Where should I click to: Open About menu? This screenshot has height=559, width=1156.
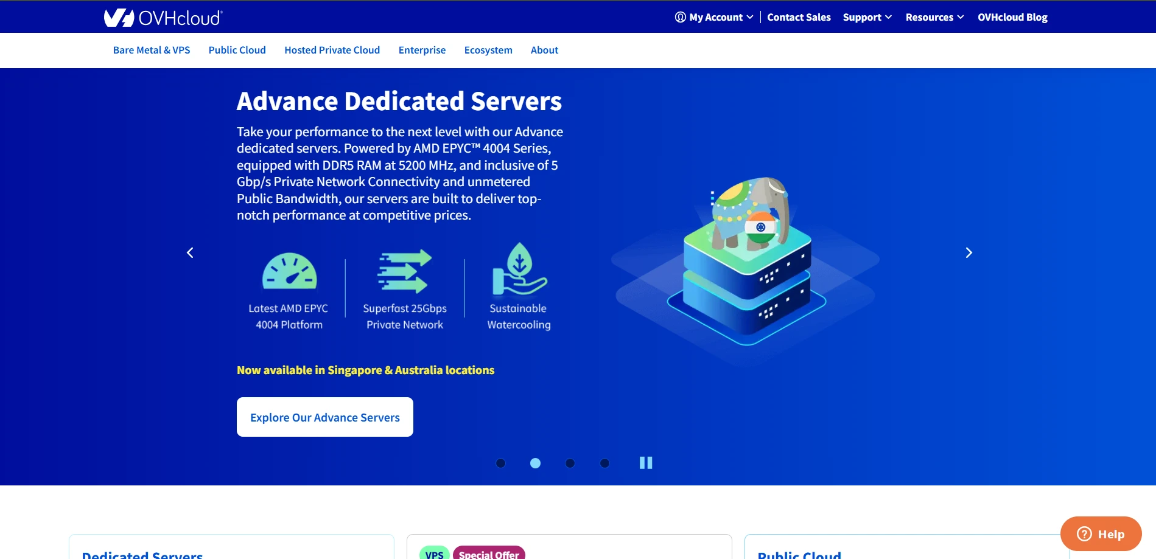click(x=544, y=50)
